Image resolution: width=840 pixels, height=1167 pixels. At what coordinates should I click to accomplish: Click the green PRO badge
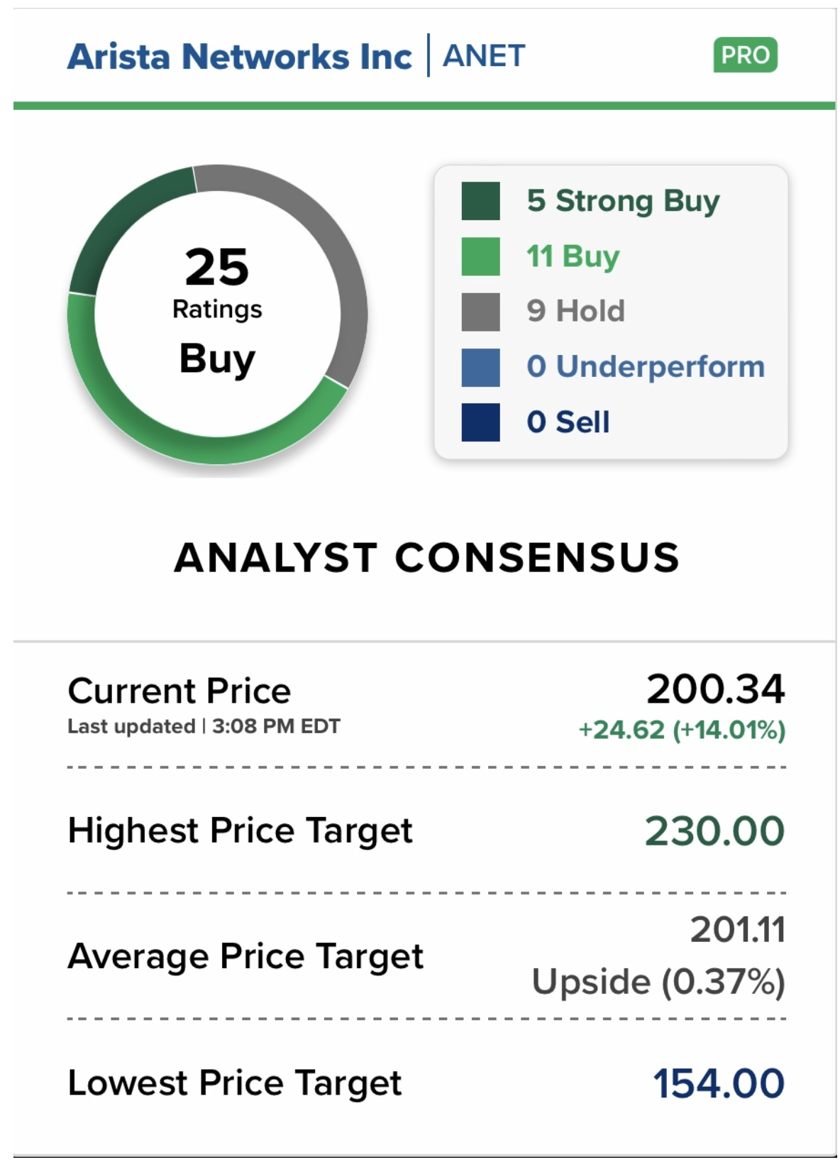745,55
